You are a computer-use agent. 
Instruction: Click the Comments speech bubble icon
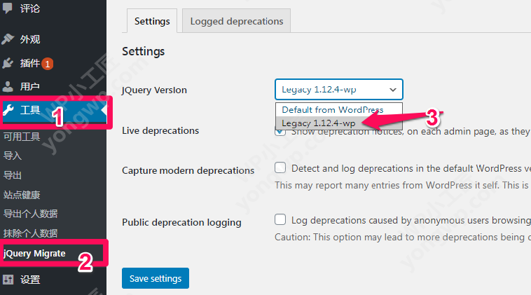(x=8, y=9)
